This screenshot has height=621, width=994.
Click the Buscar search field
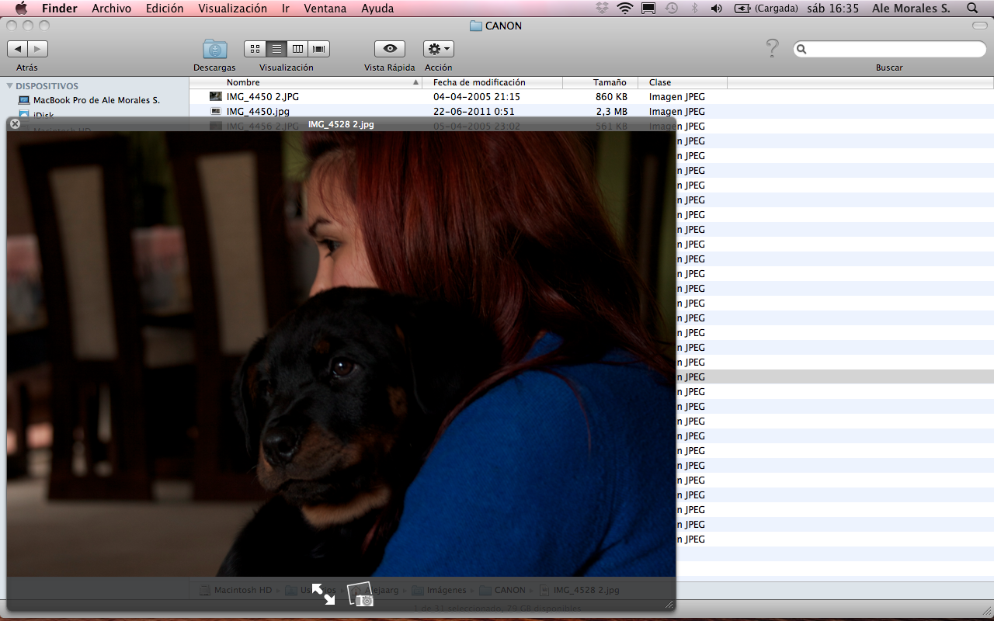click(x=889, y=49)
